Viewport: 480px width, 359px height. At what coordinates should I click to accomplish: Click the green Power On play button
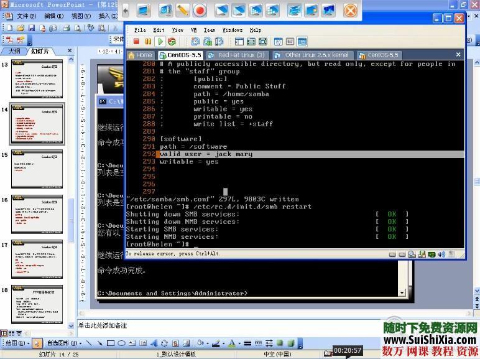coord(160,41)
